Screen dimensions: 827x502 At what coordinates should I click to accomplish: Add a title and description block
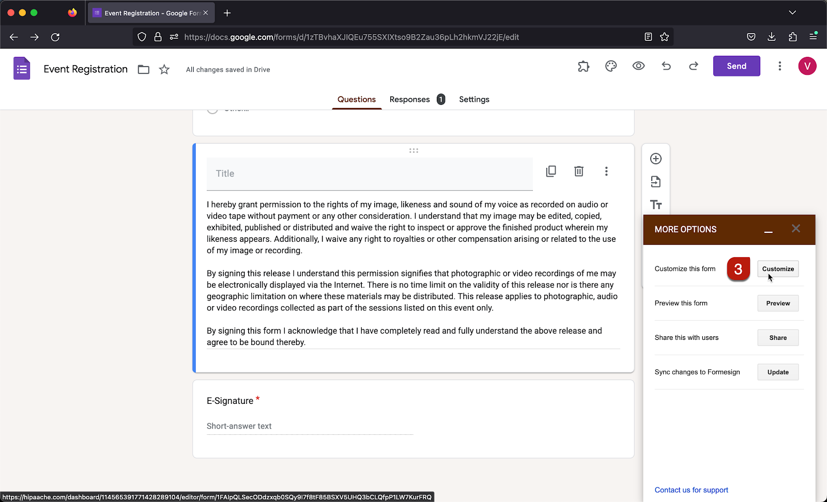(655, 204)
